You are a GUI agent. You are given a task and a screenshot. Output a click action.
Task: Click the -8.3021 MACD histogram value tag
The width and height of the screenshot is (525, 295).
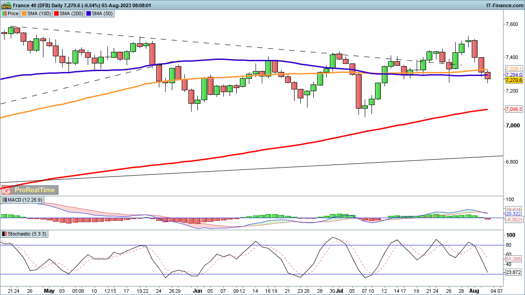(514, 219)
